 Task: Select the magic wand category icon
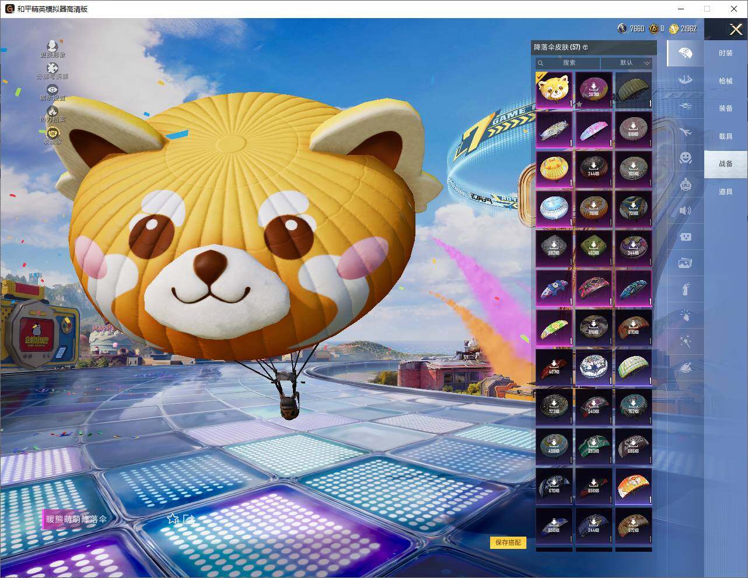(686, 342)
